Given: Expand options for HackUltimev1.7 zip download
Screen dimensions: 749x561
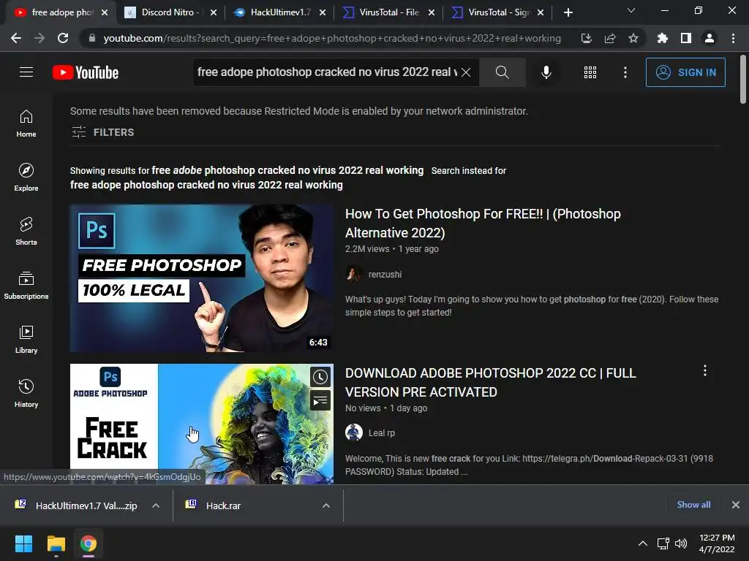Looking at the screenshot, I should [x=156, y=505].
